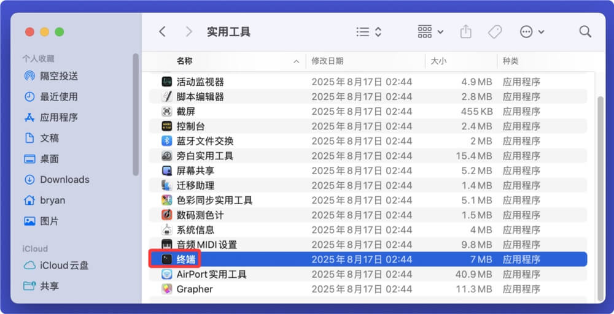Image resolution: width=614 pixels, height=314 pixels.
Task: Click the VoiceOver Utility (旁白实用工具) icon
Action: pyautogui.click(x=167, y=156)
